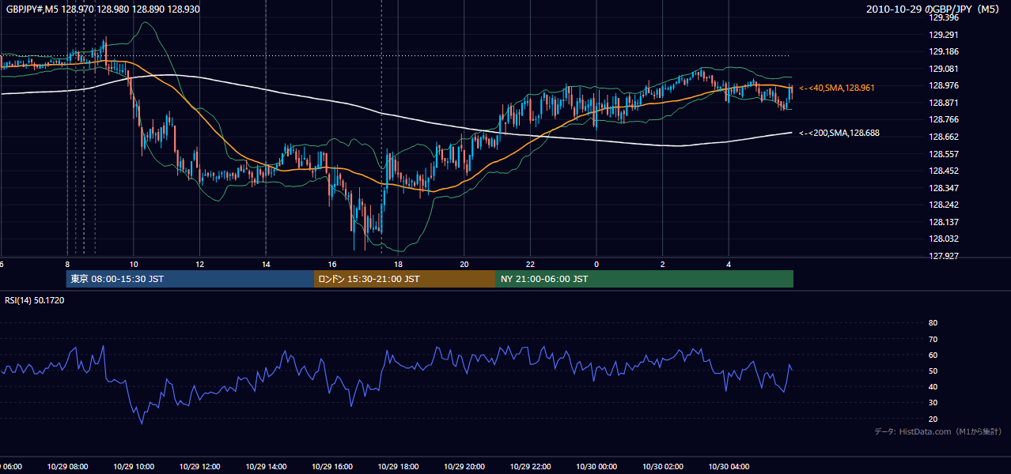The width and height of the screenshot is (1011, 474).
Task: Click the RSI(14) 50.1720 indicator label
Action: point(35,301)
